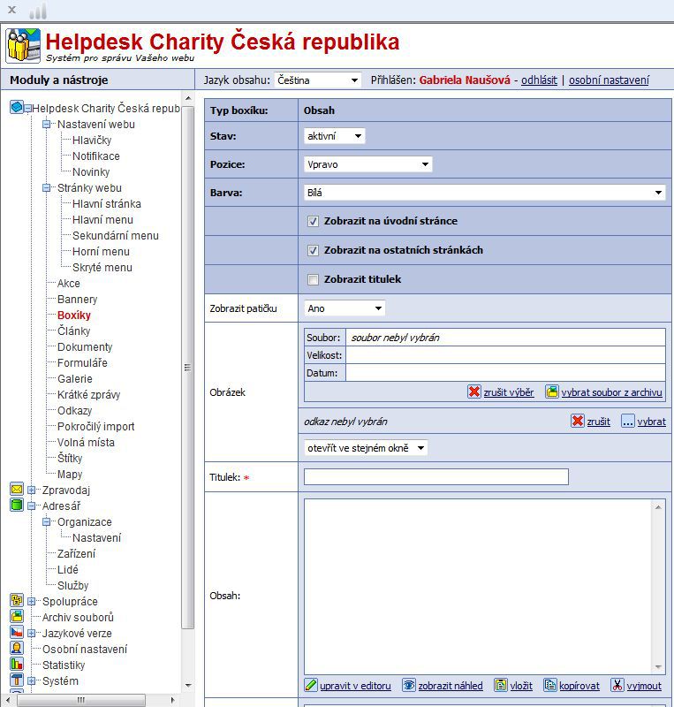
Task: Click the Jazykové verze flag icon
Action: tap(17, 632)
